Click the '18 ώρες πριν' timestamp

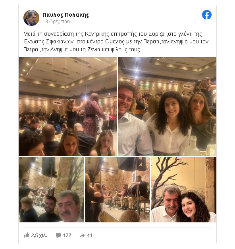tap(56, 21)
